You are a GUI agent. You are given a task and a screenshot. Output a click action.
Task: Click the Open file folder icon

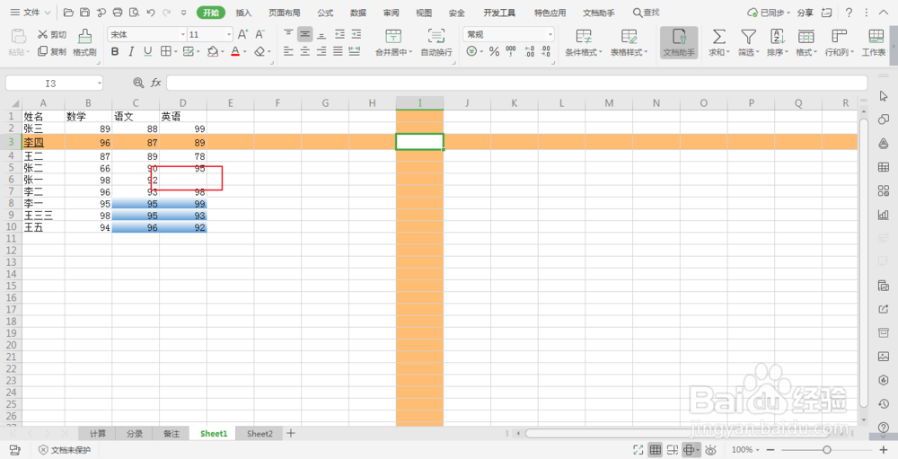69,13
